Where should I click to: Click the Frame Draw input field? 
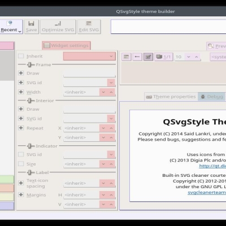coord(89,73)
